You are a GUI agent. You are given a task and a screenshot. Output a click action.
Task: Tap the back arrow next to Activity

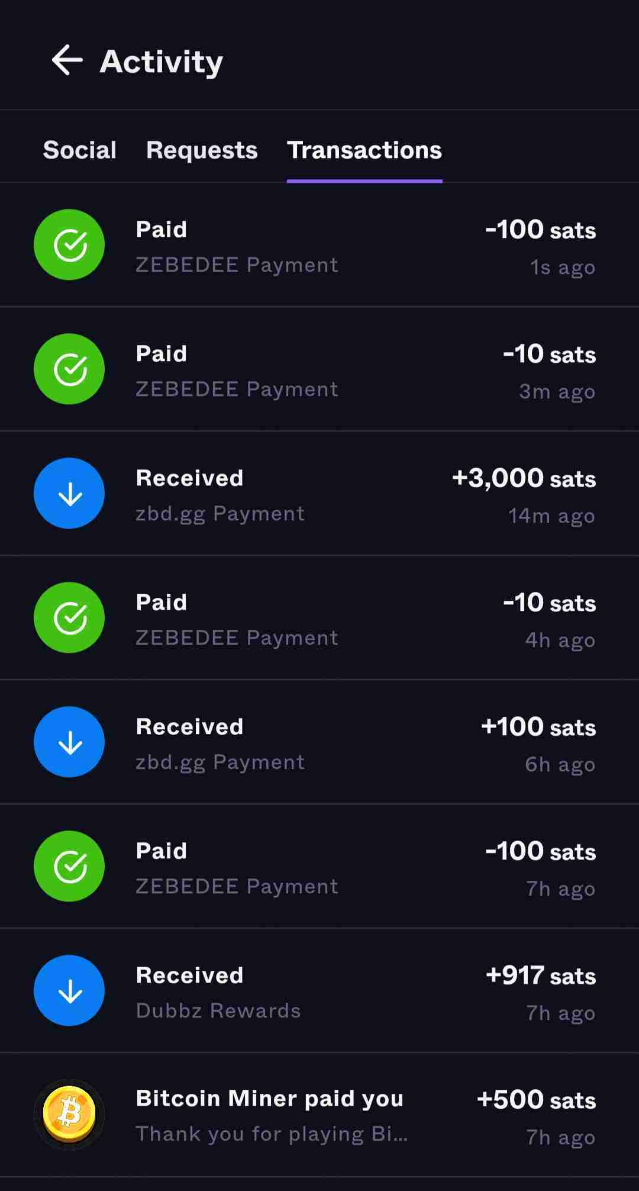pos(67,60)
